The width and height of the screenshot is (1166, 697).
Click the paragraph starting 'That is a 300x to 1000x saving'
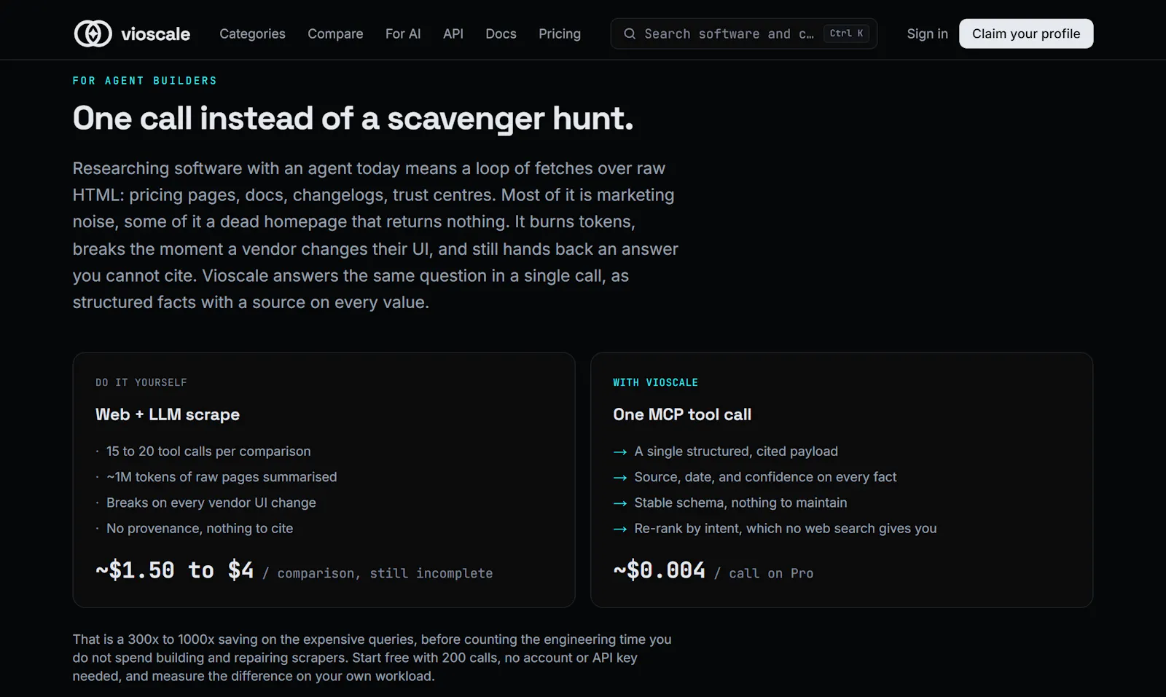click(x=372, y=658)
